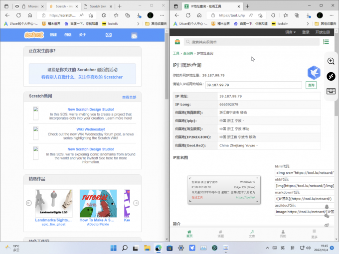The width and height of the screenshot is (339, 254).
Task: Open the on-screen keyboard floating icon
Action: pyautogui.click(x=331, y=91)
